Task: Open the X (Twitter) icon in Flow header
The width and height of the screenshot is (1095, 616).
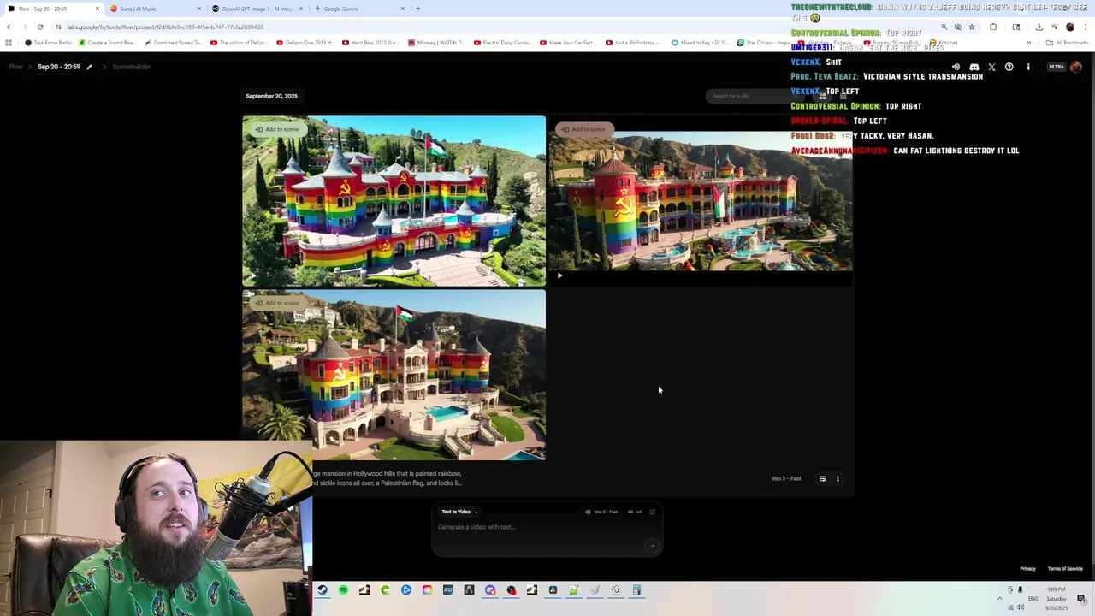Action: click(991, 67)
